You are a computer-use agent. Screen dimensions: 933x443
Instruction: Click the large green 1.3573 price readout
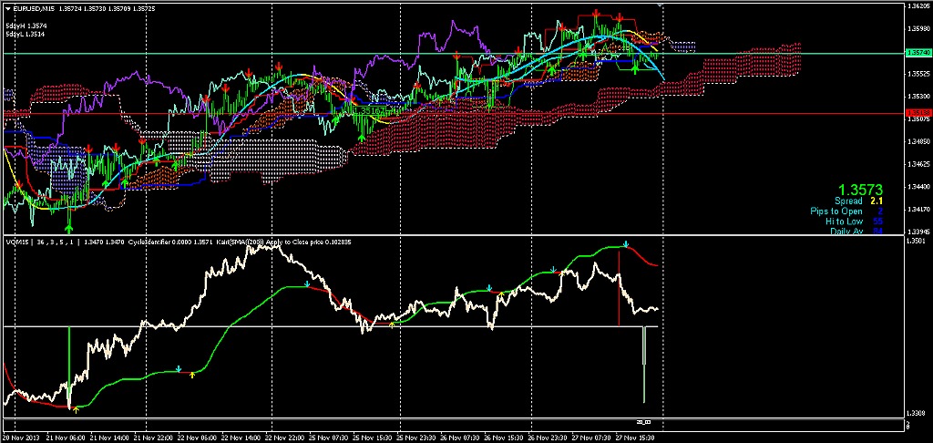[859, 191]
